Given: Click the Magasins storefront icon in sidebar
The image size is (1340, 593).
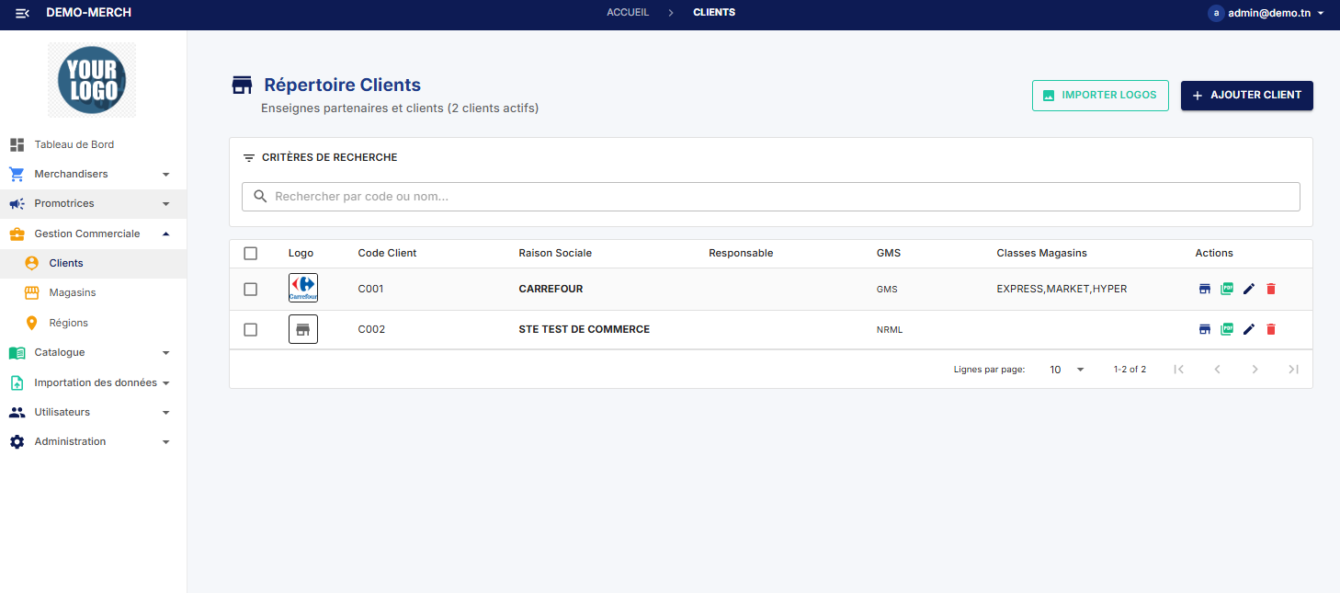Looking at the screenshot, I should tap(31, 292).
